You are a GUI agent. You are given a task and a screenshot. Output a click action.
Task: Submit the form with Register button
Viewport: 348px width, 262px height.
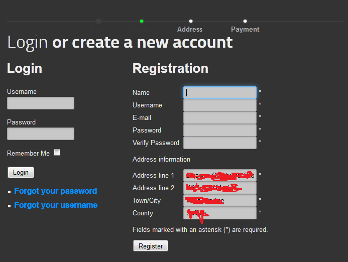151,246
